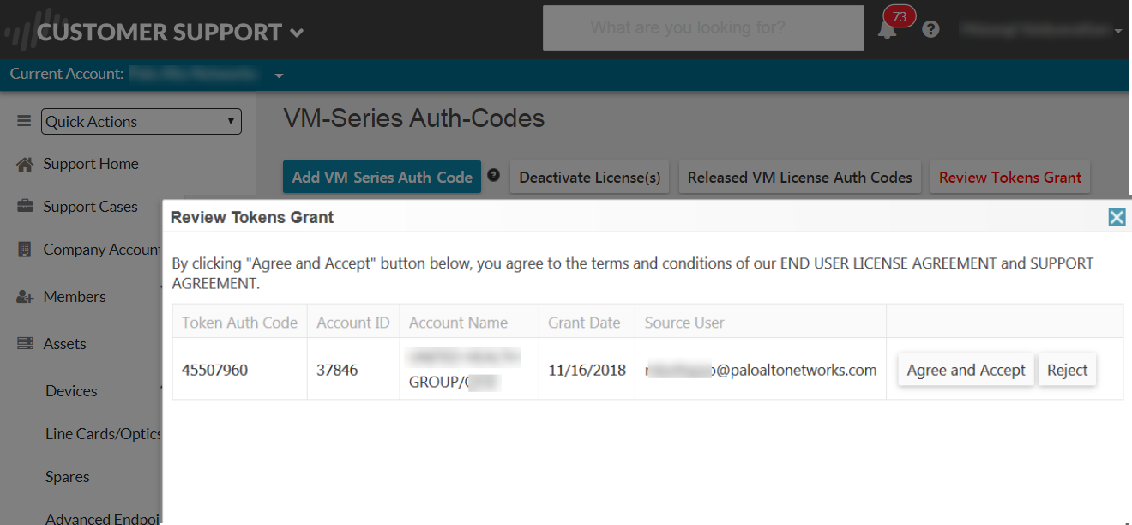
Task: Open the Quick Actions dropdown
Action: (141, 122)
